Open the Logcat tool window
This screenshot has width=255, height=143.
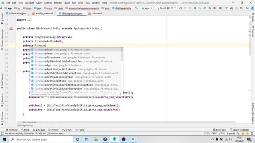click(39, 130)
